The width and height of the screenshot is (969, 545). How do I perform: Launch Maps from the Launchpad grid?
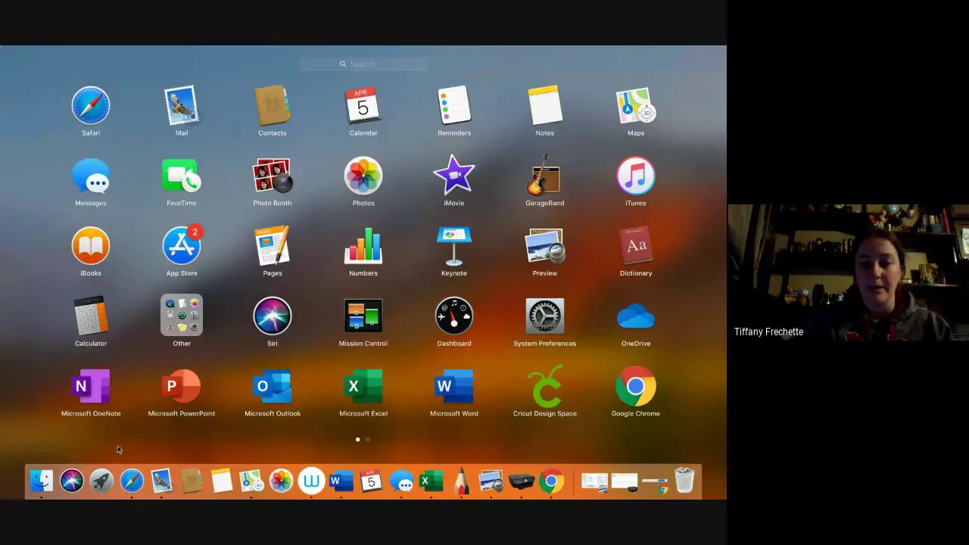636,106
